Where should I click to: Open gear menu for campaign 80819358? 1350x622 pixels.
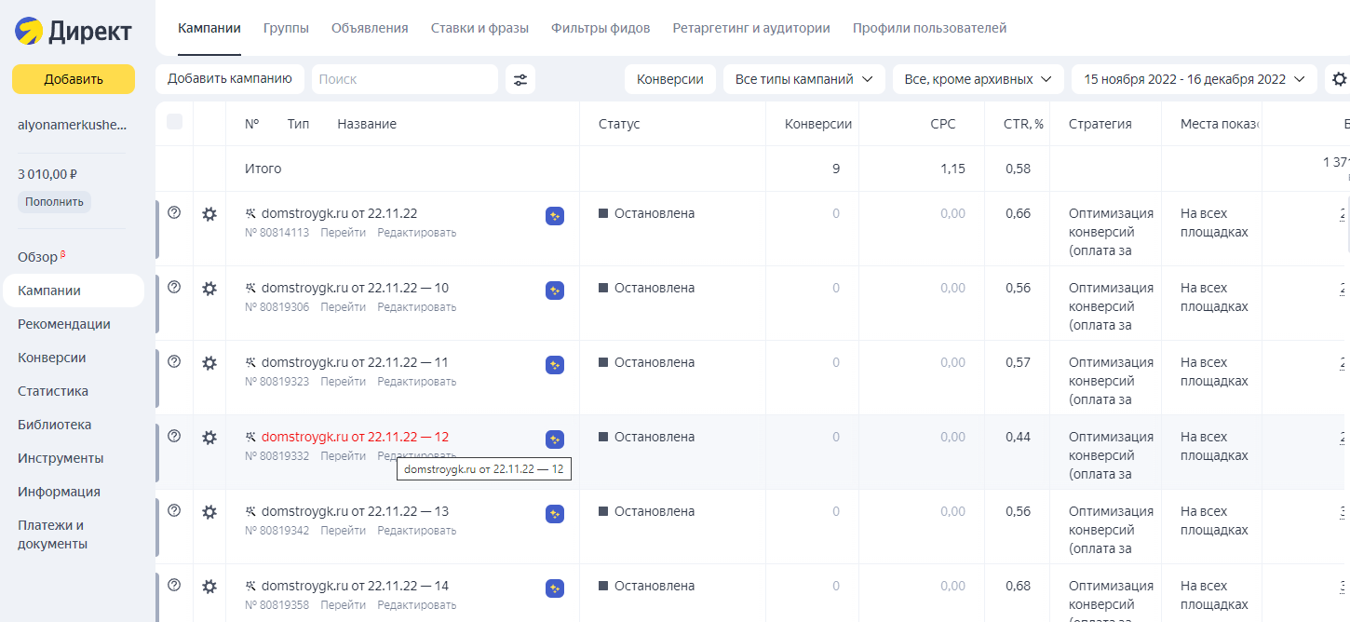point(209,587)
